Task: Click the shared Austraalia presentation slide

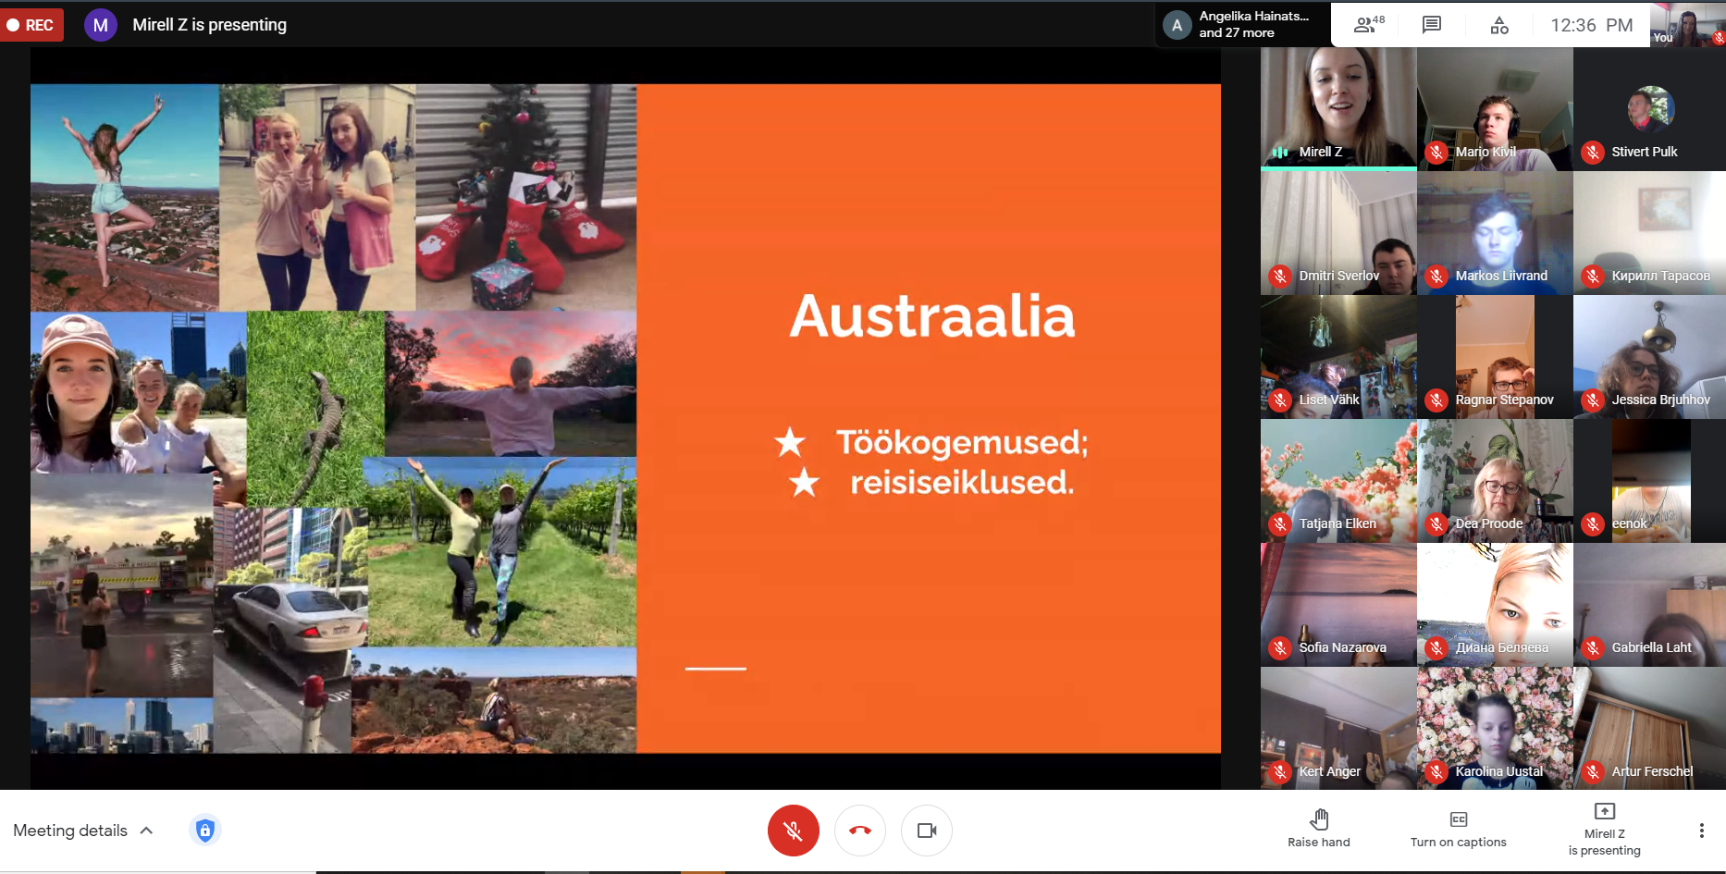Action: pos(625,418)
